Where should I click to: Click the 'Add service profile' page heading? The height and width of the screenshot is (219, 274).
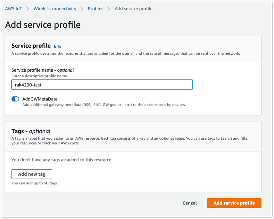43,25
